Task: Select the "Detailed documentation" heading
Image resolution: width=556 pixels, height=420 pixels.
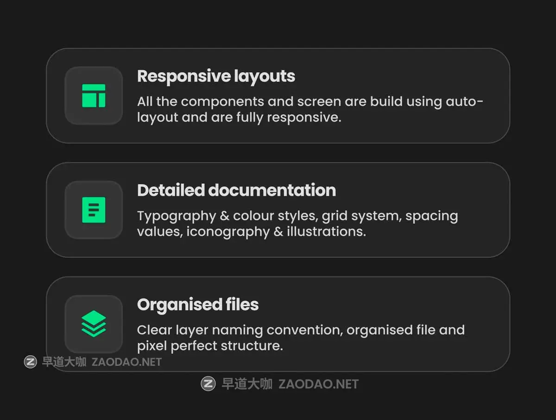Action: click(236, 190)
